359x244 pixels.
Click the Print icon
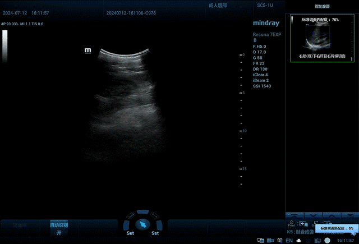(291, 223)
